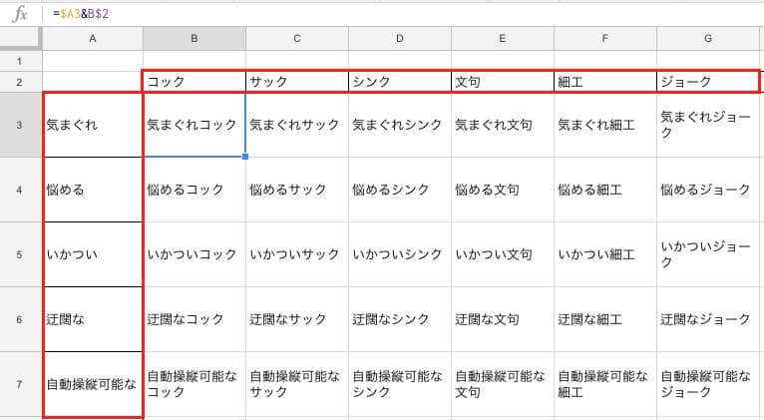The image size is (764, 420).
Task: Click cell 悩めるシンク
Action: coord(400,190)
